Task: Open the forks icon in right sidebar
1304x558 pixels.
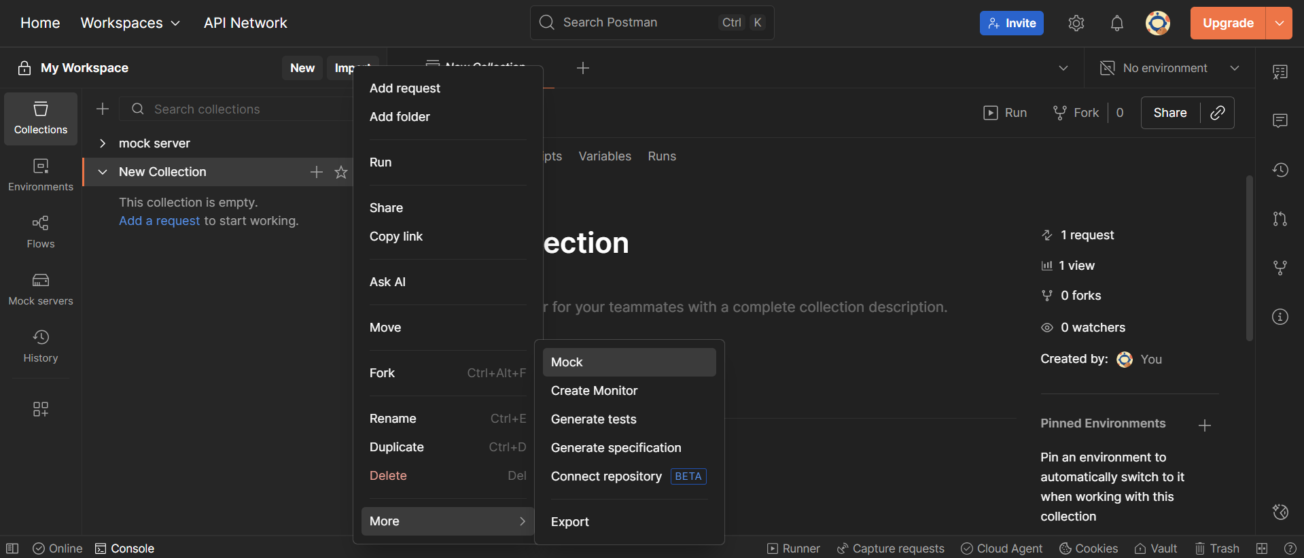Action: click(x=1280, y=268)
